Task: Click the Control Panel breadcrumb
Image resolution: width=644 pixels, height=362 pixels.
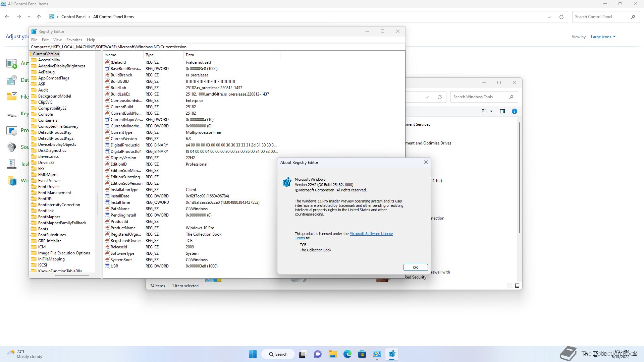Action: pyautogui.click(x=73, y=17)
